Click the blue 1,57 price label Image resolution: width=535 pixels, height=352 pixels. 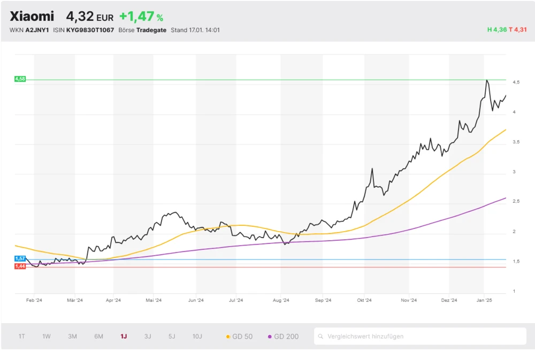click(20, 258)
